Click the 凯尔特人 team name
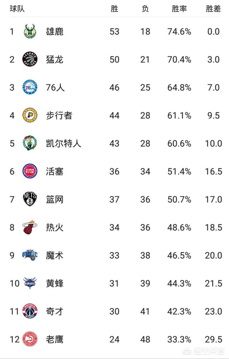 (63, 143)
